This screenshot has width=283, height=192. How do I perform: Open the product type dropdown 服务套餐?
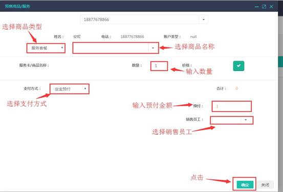[x=46, y=48]
